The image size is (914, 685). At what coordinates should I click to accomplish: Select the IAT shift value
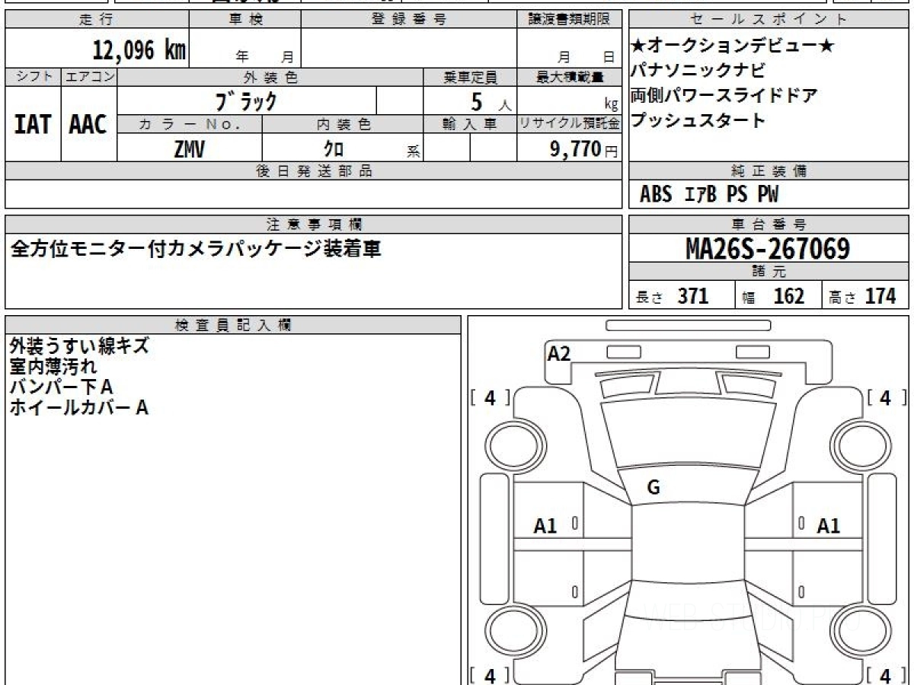pyautogui.click(x=33, y=124)
